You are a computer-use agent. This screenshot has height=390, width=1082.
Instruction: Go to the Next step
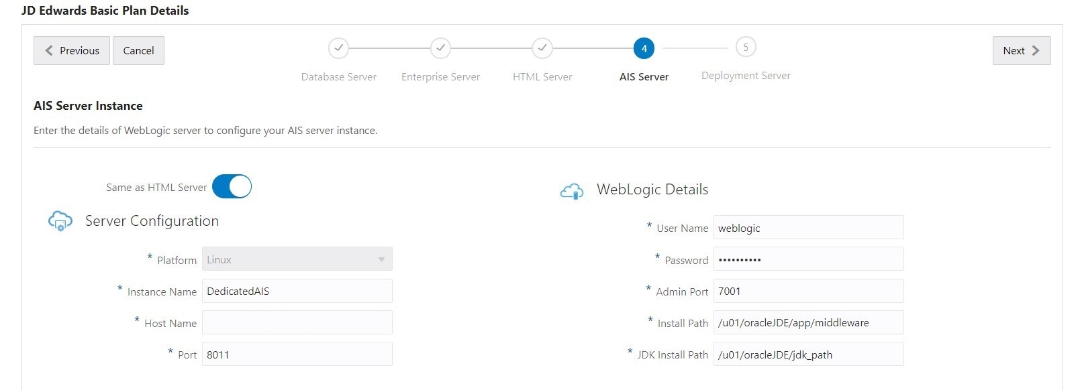pyautogui.click(x=1021, y=50)
